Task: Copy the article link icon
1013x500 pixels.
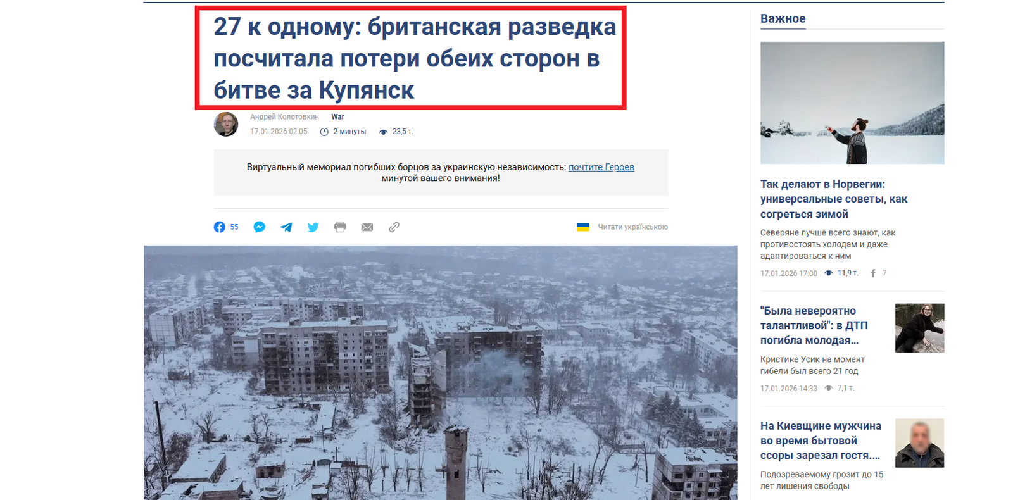Action: click(x=394, y=227)
